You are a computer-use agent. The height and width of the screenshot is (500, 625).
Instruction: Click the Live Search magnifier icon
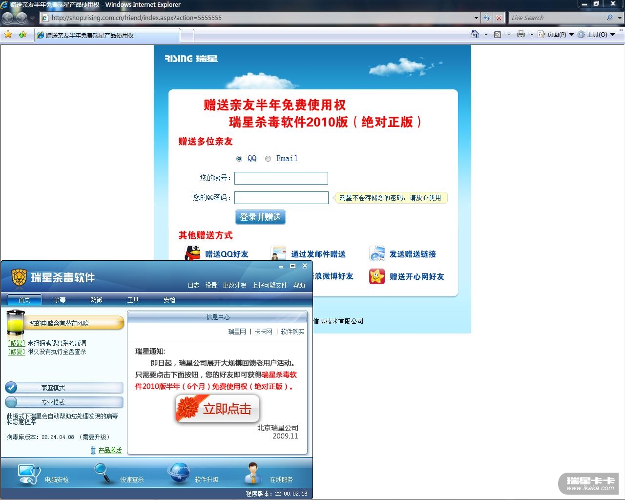click(x=609, y=18)
